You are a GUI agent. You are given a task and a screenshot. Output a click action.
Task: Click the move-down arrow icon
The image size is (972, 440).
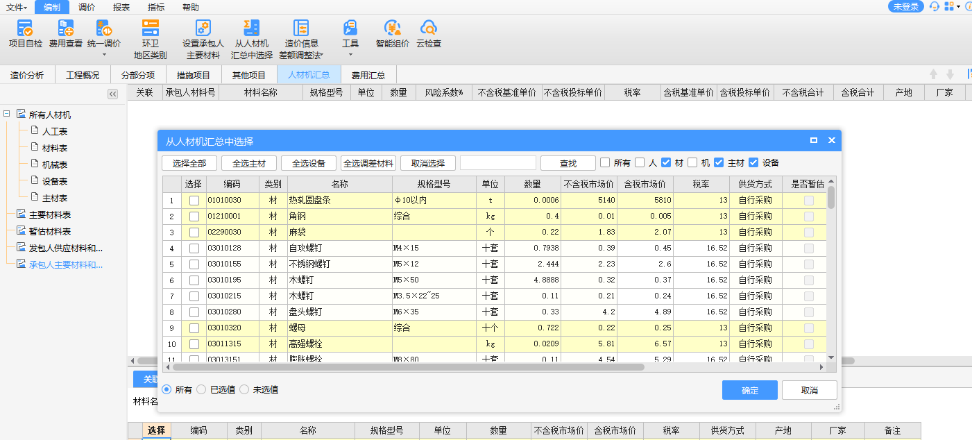(950, 74)
